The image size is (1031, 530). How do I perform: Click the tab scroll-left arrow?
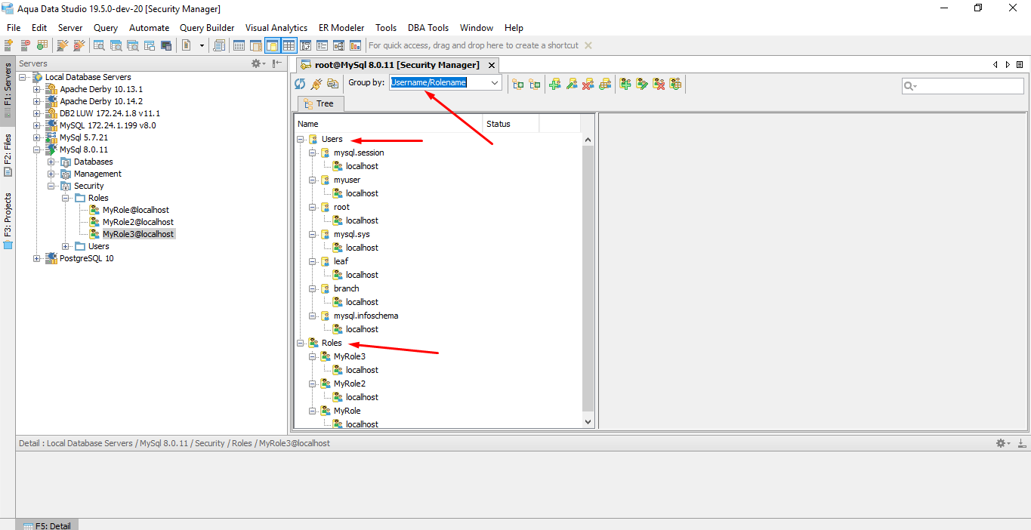tap(996, 65)
